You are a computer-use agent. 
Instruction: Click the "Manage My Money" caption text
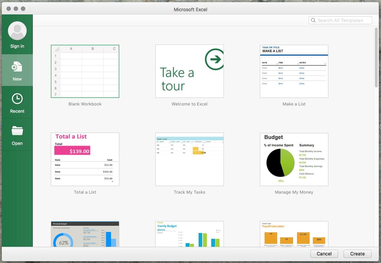pos(294,192)
